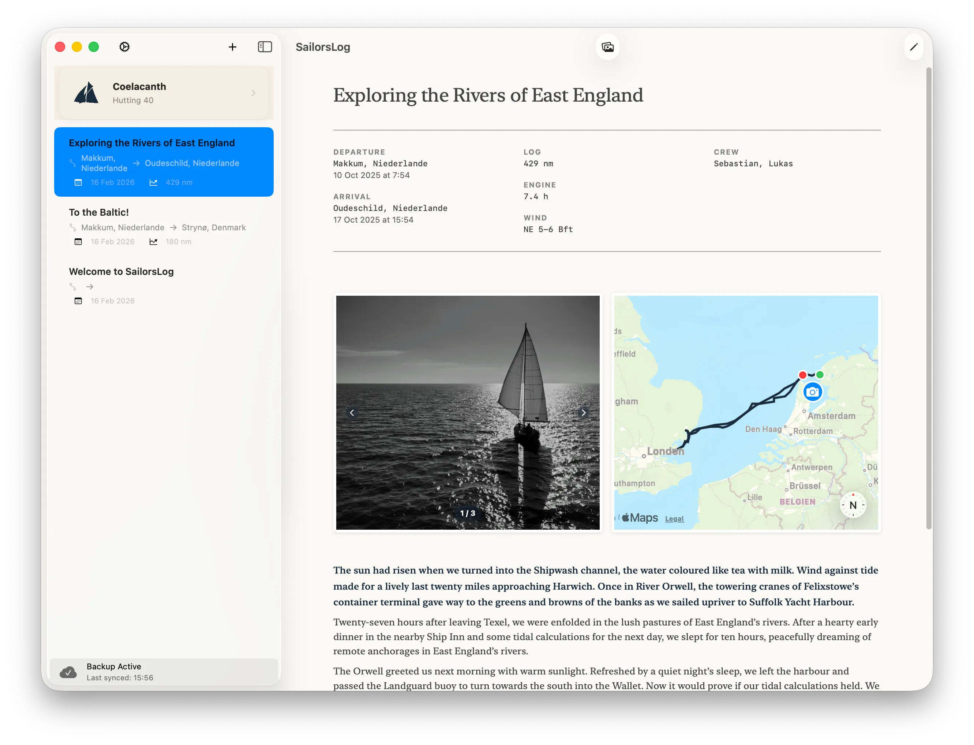Click the green route start marker
The height and width of the screenshot is (745, 974).
point(820,375)
